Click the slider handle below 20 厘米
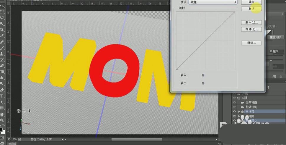The image size is (286, 145). pos(271,60)
